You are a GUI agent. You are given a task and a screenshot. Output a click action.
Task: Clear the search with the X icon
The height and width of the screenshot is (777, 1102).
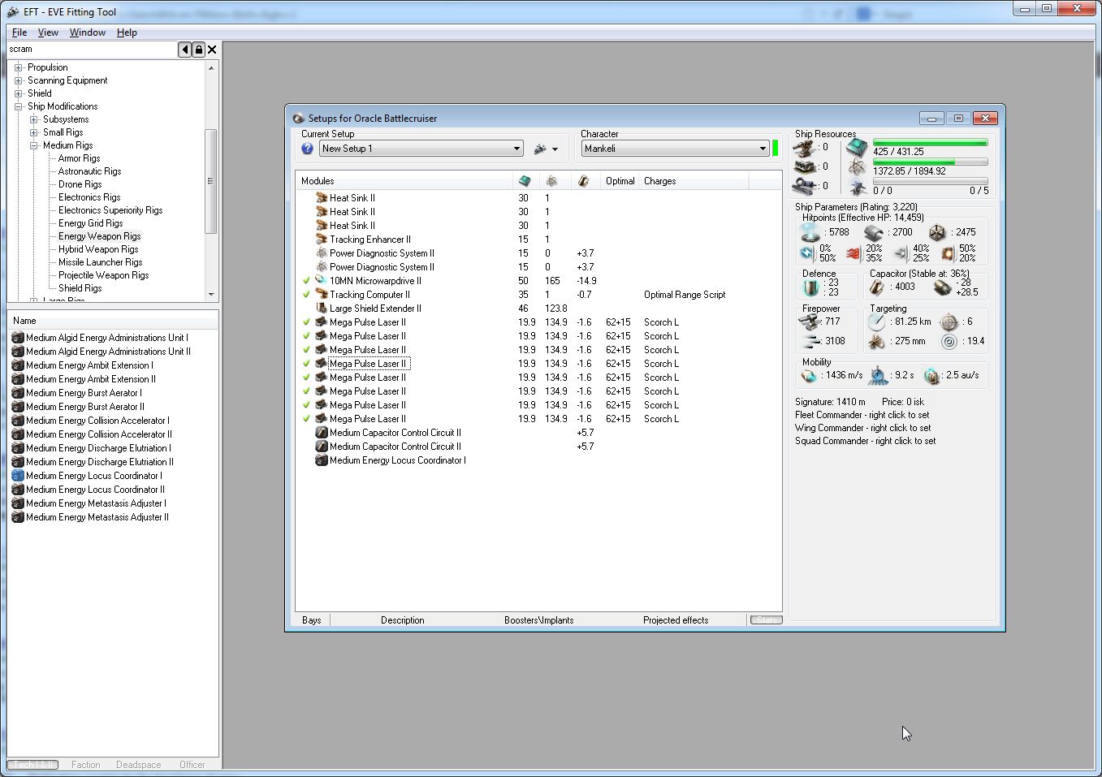click(x=212, y=50)
